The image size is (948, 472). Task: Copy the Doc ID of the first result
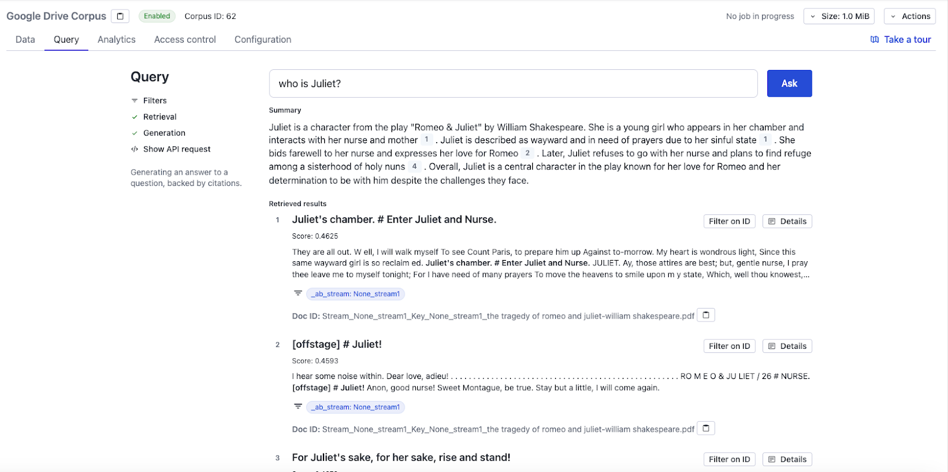[705, 314]
